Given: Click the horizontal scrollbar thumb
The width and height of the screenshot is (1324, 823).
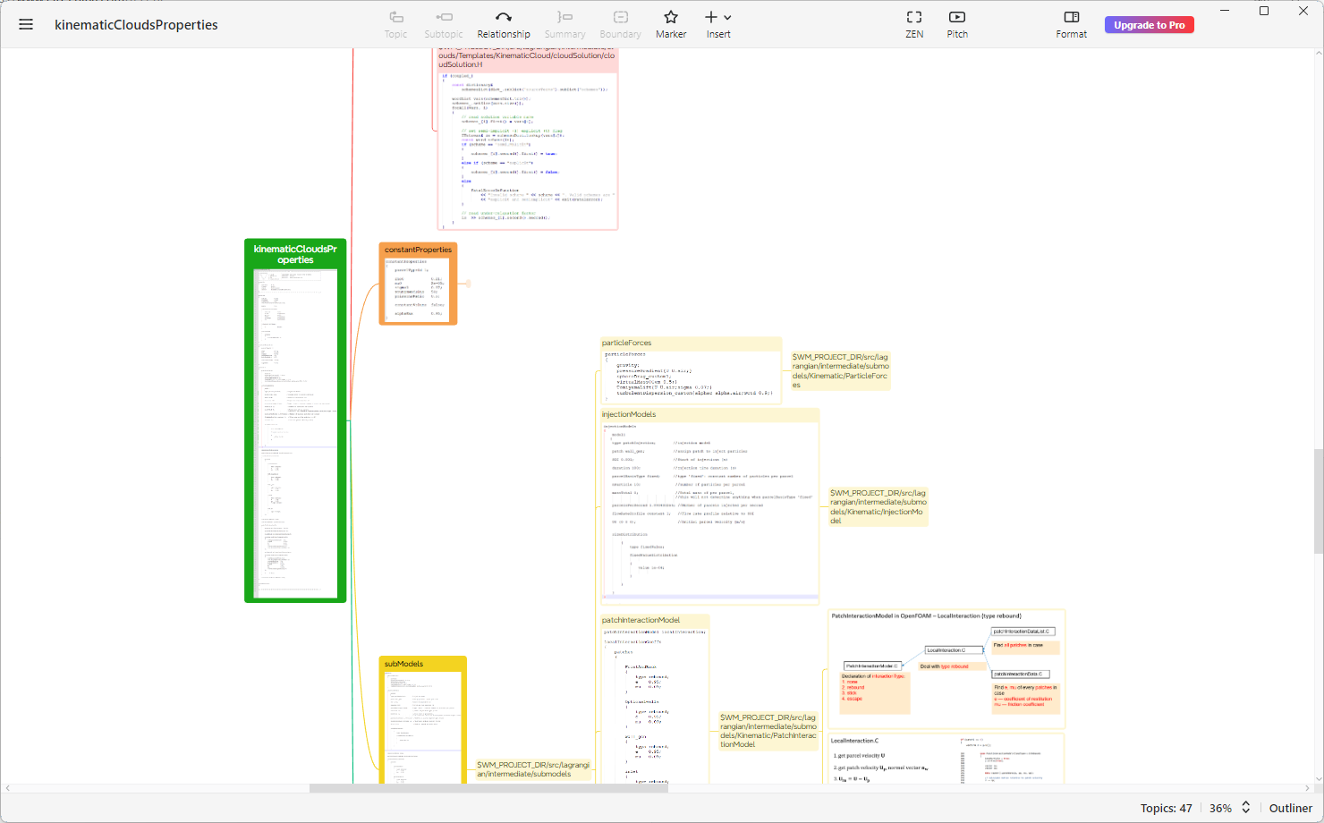Looking at the screenshot, I should coord(488,788).
